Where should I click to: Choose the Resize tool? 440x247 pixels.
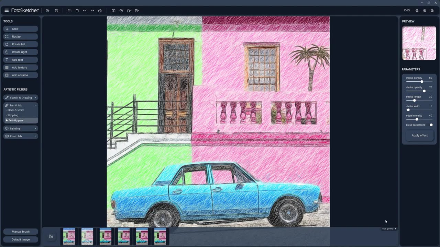pos(21,36)
